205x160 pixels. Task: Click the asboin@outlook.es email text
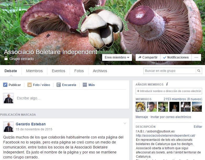point(161,131)
